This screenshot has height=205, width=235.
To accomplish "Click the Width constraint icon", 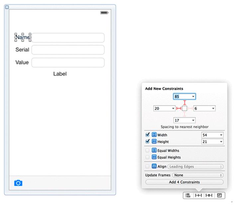I will [154, 135].
